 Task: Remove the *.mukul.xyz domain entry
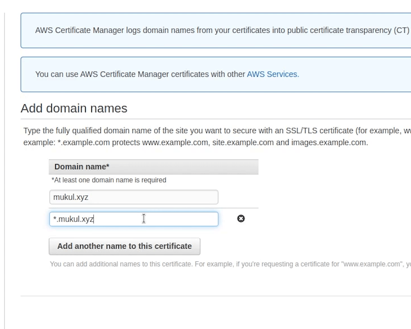coord(241,218)
